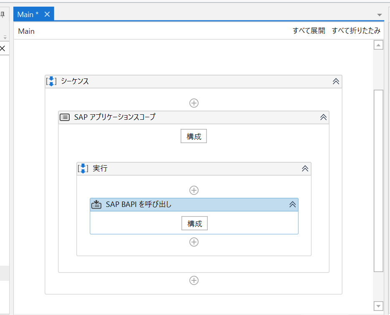This screenshot has width=390, height=315.
Task: Click the SAP アプリケーションスコープ activity icon
Action: point(65,117)
